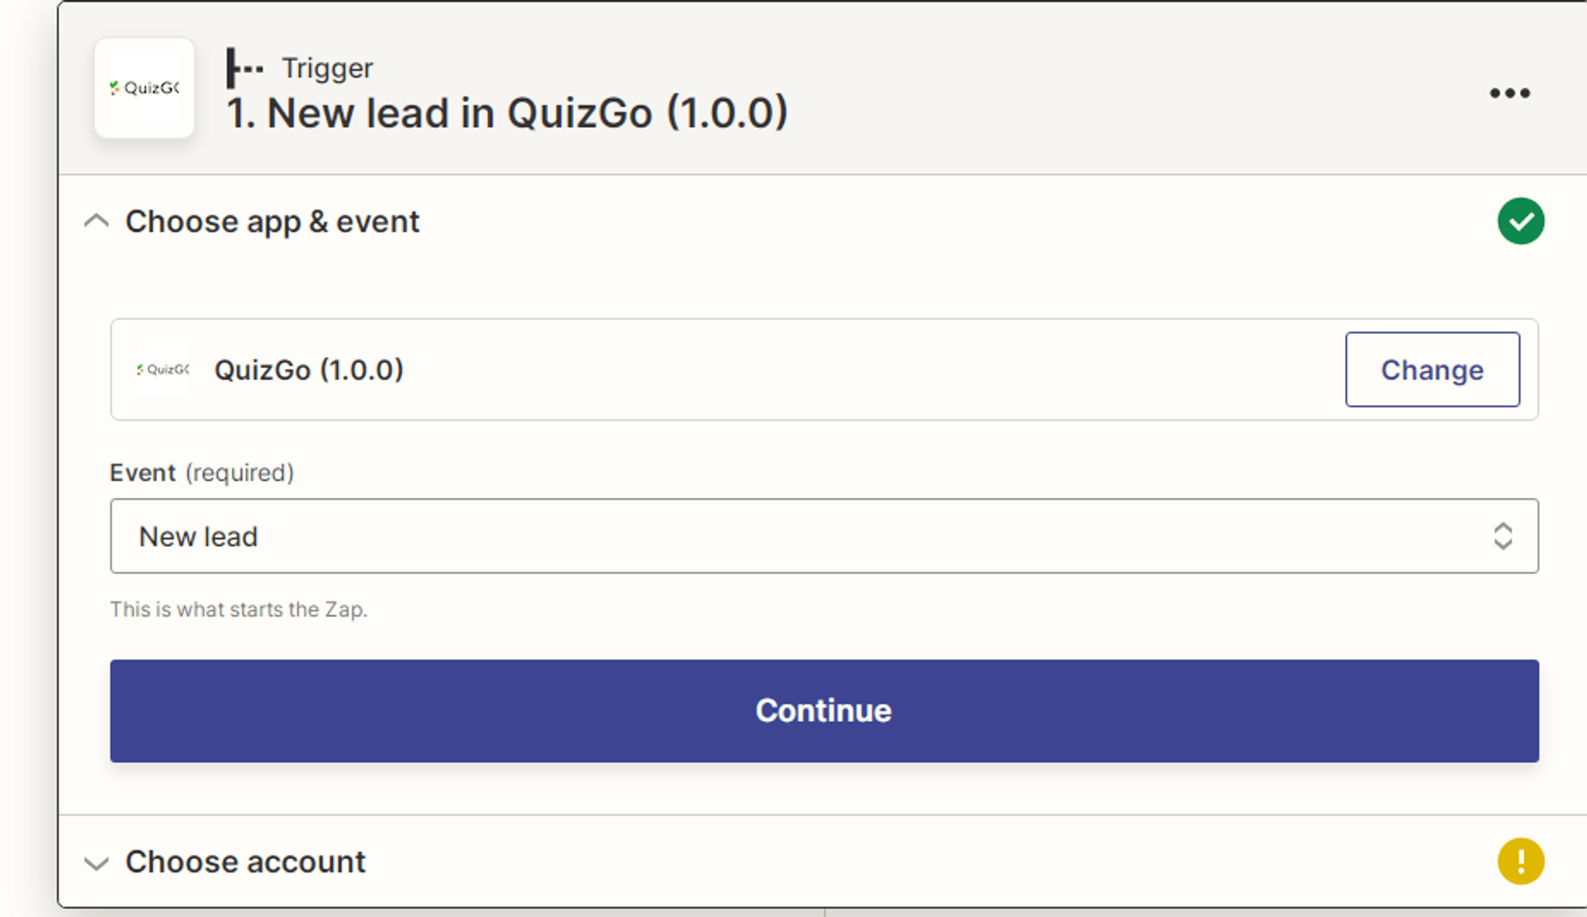Click the small QuizGo logo in app row

tap(163, 369)
